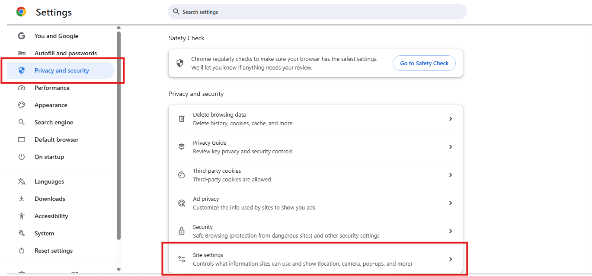Click the Search settings field
The width and height of the screenshot is (592, 276).
tap(317, 12)
